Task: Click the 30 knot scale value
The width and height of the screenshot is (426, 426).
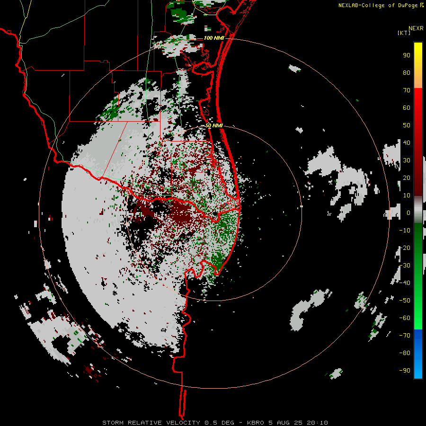Action: pyautogui.click(x=407, y=160)
